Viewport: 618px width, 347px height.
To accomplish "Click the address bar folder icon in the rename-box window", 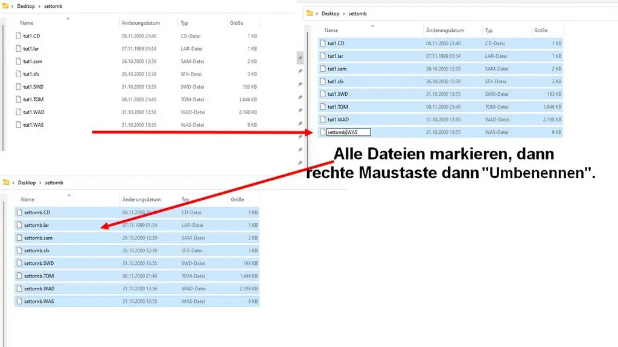I will [x=310, y=13].
